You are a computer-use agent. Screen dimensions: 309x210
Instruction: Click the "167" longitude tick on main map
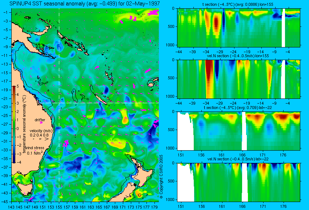107,207
